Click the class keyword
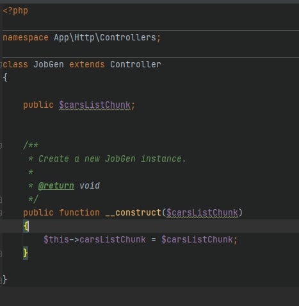 click(x=15, y=64)
